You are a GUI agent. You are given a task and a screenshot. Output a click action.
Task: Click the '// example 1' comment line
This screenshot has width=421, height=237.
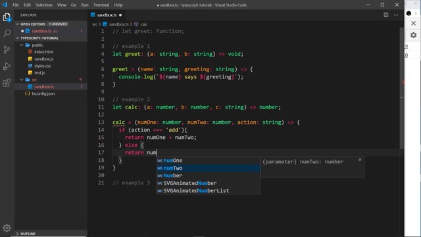[132, 46]
